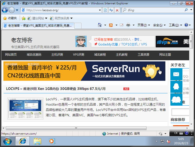Print page with printer icon
The height and width of the screenshot is (147, 195).
pyautogui.click(x=128, y=25)
